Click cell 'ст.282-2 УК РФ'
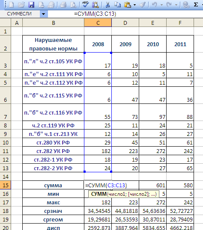 pos(54,168)
